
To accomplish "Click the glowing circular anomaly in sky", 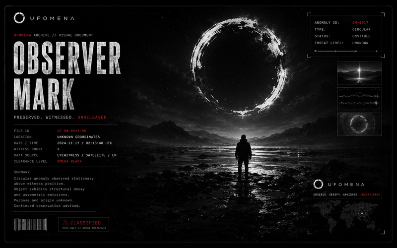I will [239, 66].
